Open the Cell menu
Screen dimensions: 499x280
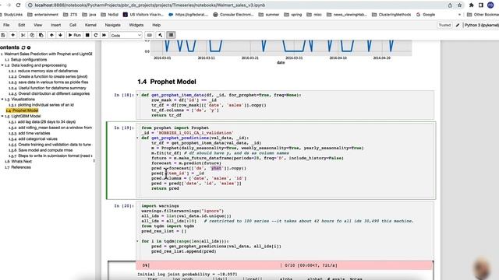tap(73, 25)
